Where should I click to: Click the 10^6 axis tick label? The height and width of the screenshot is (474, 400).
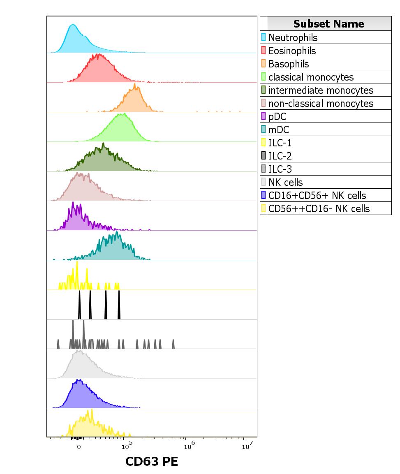[189, 446]
